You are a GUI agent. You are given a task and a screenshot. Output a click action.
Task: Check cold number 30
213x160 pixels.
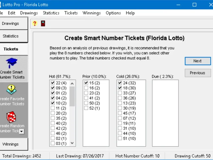[120, 108]
